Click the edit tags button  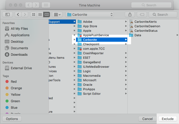tap(142, 14)
